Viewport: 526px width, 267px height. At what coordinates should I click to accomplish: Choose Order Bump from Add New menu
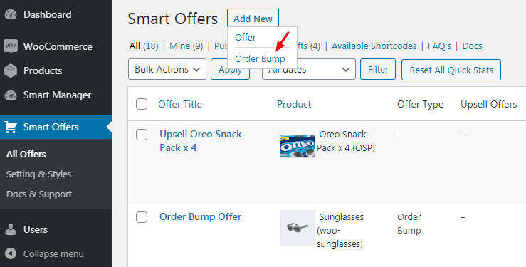(x=260, y=58)
